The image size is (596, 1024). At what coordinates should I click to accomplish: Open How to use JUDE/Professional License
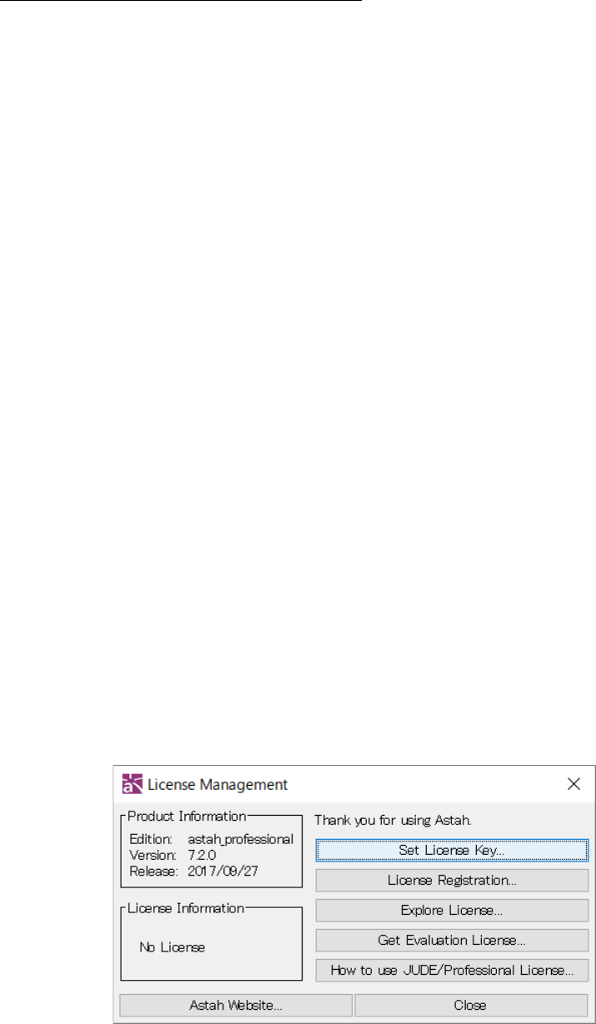[x=452, y=970]
